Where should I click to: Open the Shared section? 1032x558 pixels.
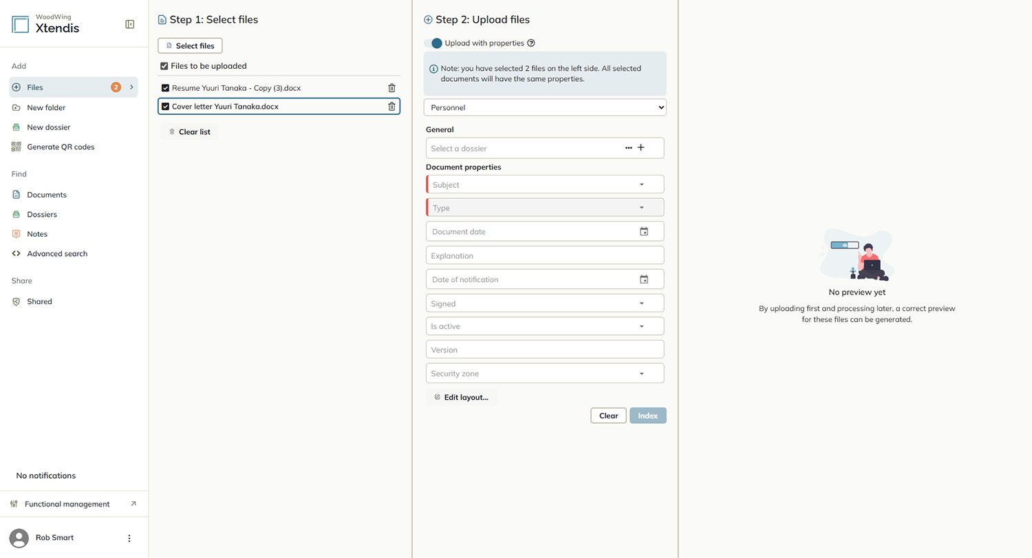point(39,301)
